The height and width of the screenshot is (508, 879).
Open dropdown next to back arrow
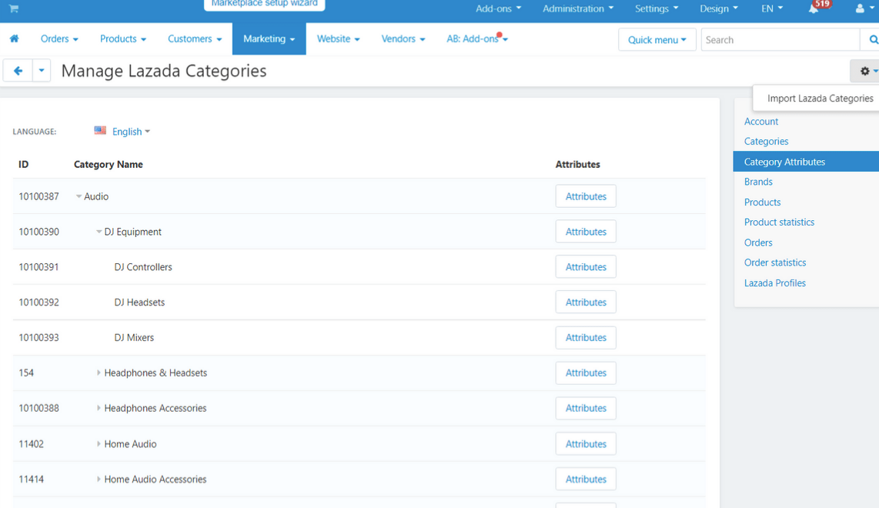click(42, 71)
